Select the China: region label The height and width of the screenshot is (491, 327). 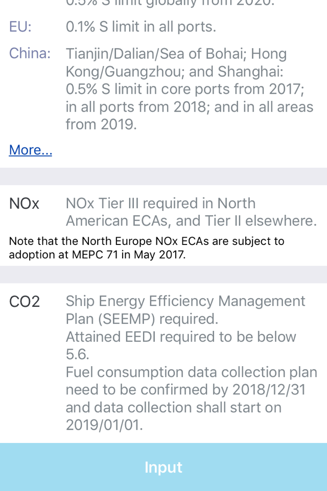[30, 53]
